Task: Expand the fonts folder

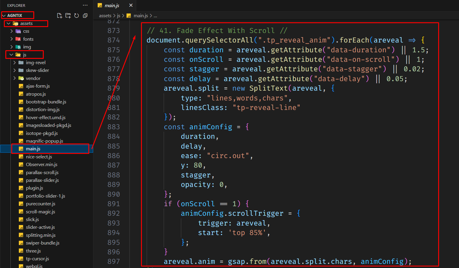Action: coord(28,39)
